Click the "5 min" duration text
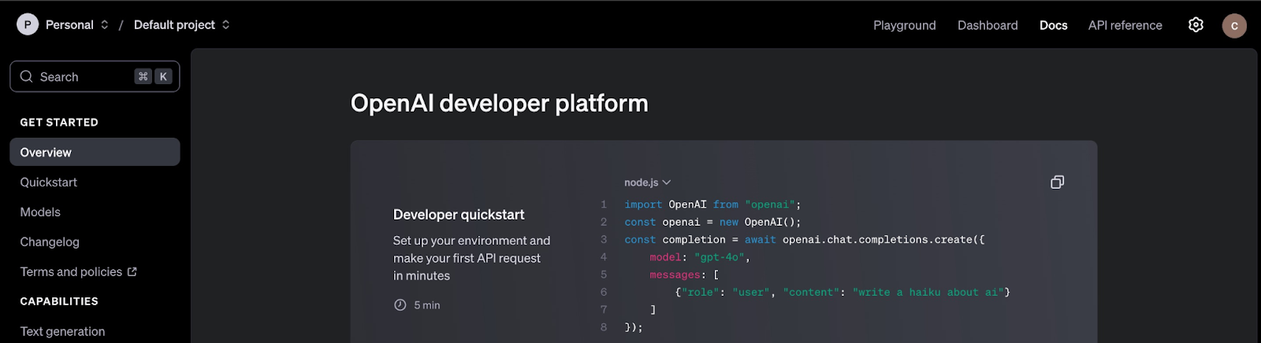The image size is (1261, 343). coord(427,305)
